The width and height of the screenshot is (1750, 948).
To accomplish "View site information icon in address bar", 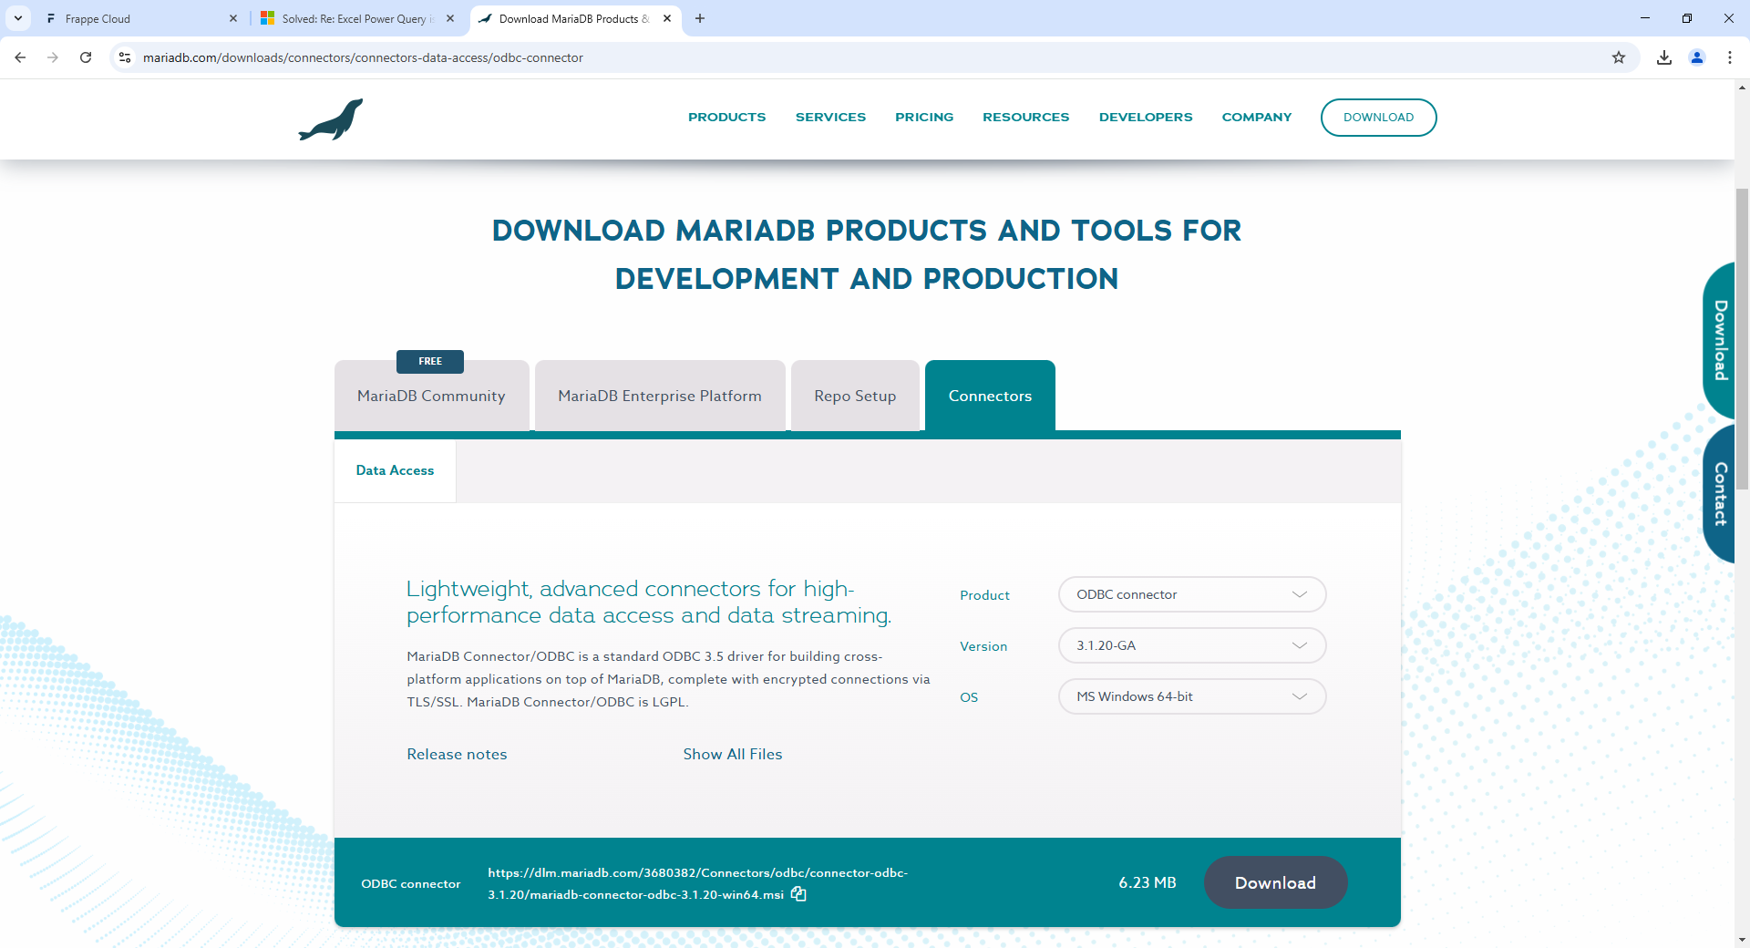I will coord(125,57).
